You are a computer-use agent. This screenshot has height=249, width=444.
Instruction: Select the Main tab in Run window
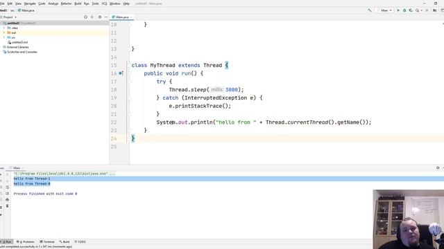tap(17, 168)
